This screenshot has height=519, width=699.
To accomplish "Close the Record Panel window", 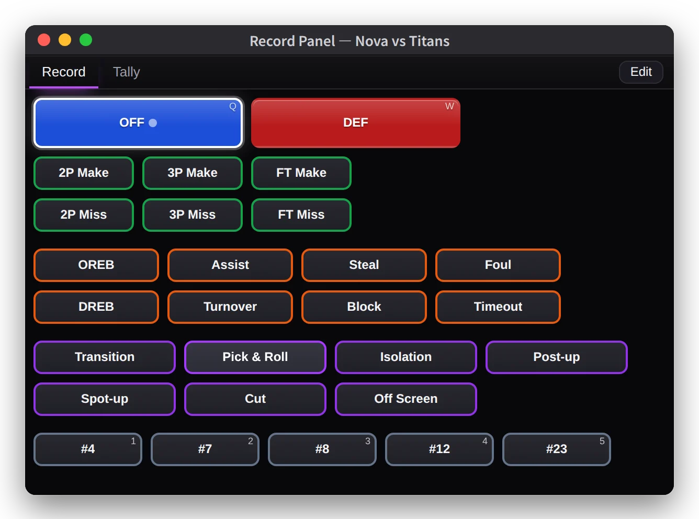I will click(44, 40).
